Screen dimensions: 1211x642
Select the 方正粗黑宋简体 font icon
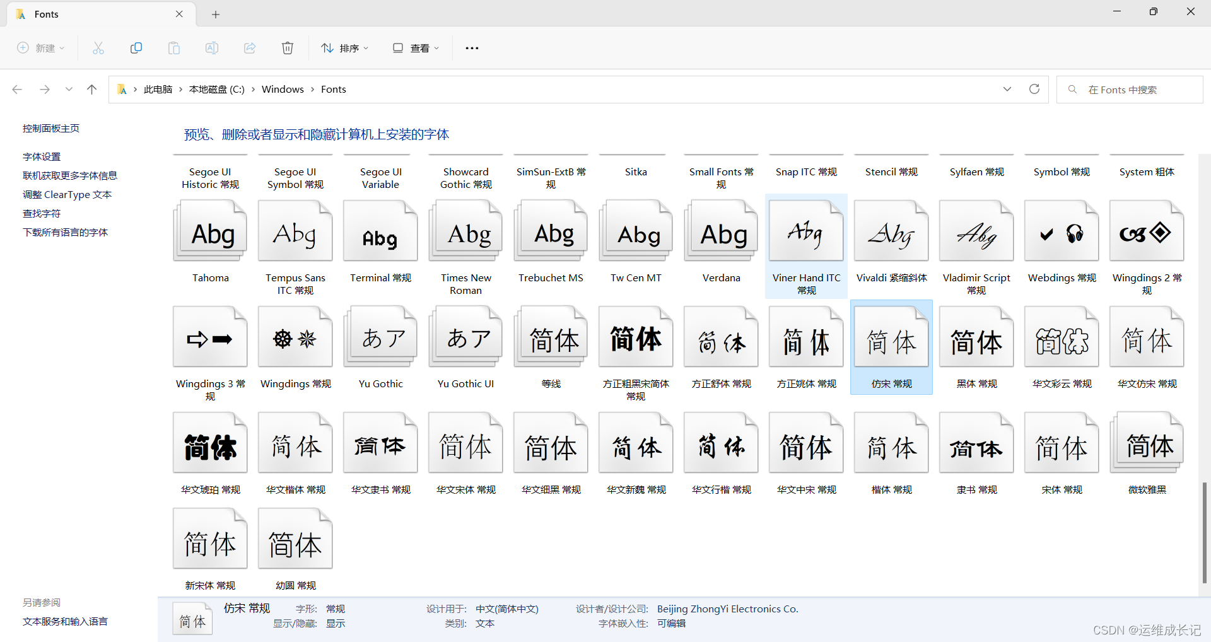(636, 337)
